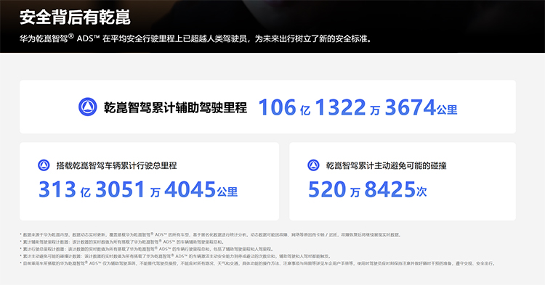545x285 pixels.
Task: Click the footnote starting 数据来源于华为乾崑内部
Action: coord(211,235)
